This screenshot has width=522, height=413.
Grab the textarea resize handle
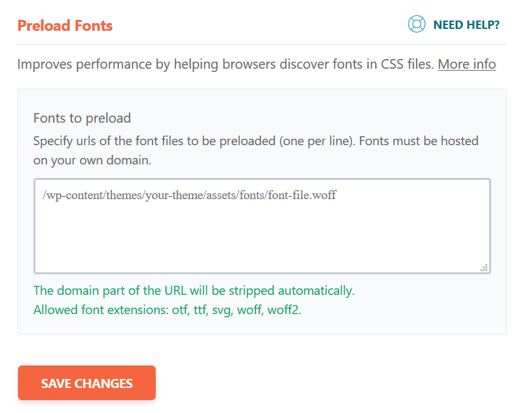[484, 268]
